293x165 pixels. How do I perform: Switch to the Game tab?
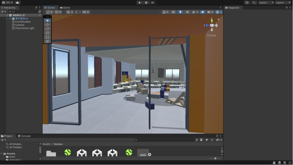pyautogui.click(x=65, y=8)
